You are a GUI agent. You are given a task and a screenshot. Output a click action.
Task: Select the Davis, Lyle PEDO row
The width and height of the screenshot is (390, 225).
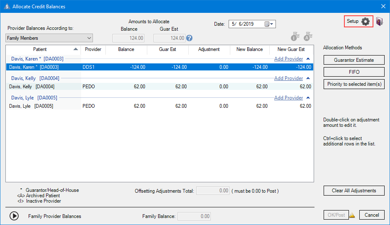(159, 106)
